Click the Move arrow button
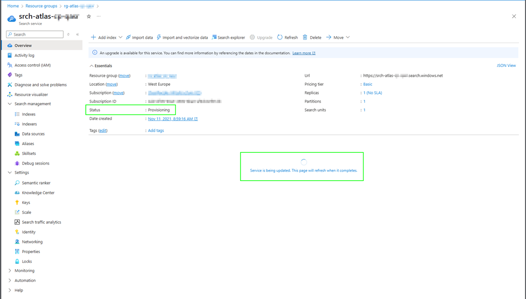 coord(335,37)
